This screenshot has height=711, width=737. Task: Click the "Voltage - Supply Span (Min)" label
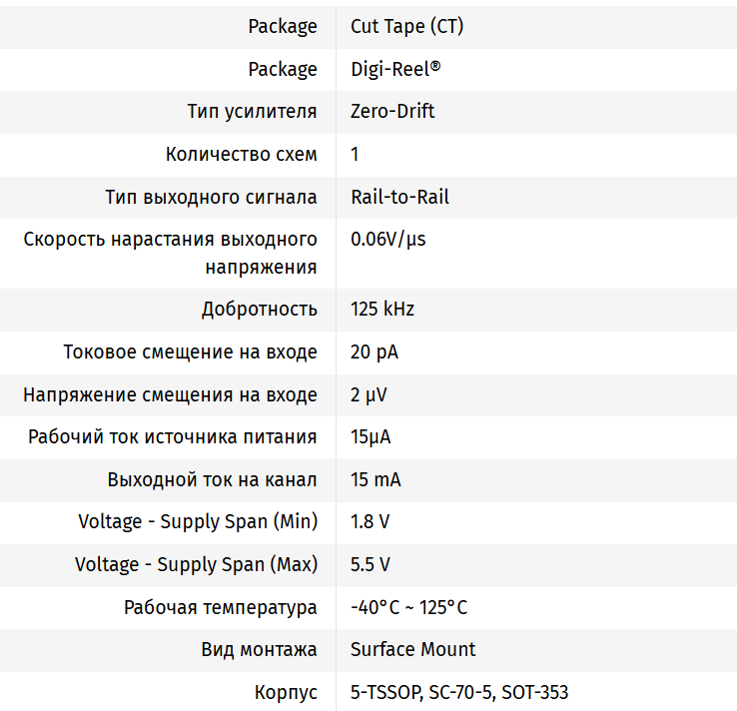[198, 521]
